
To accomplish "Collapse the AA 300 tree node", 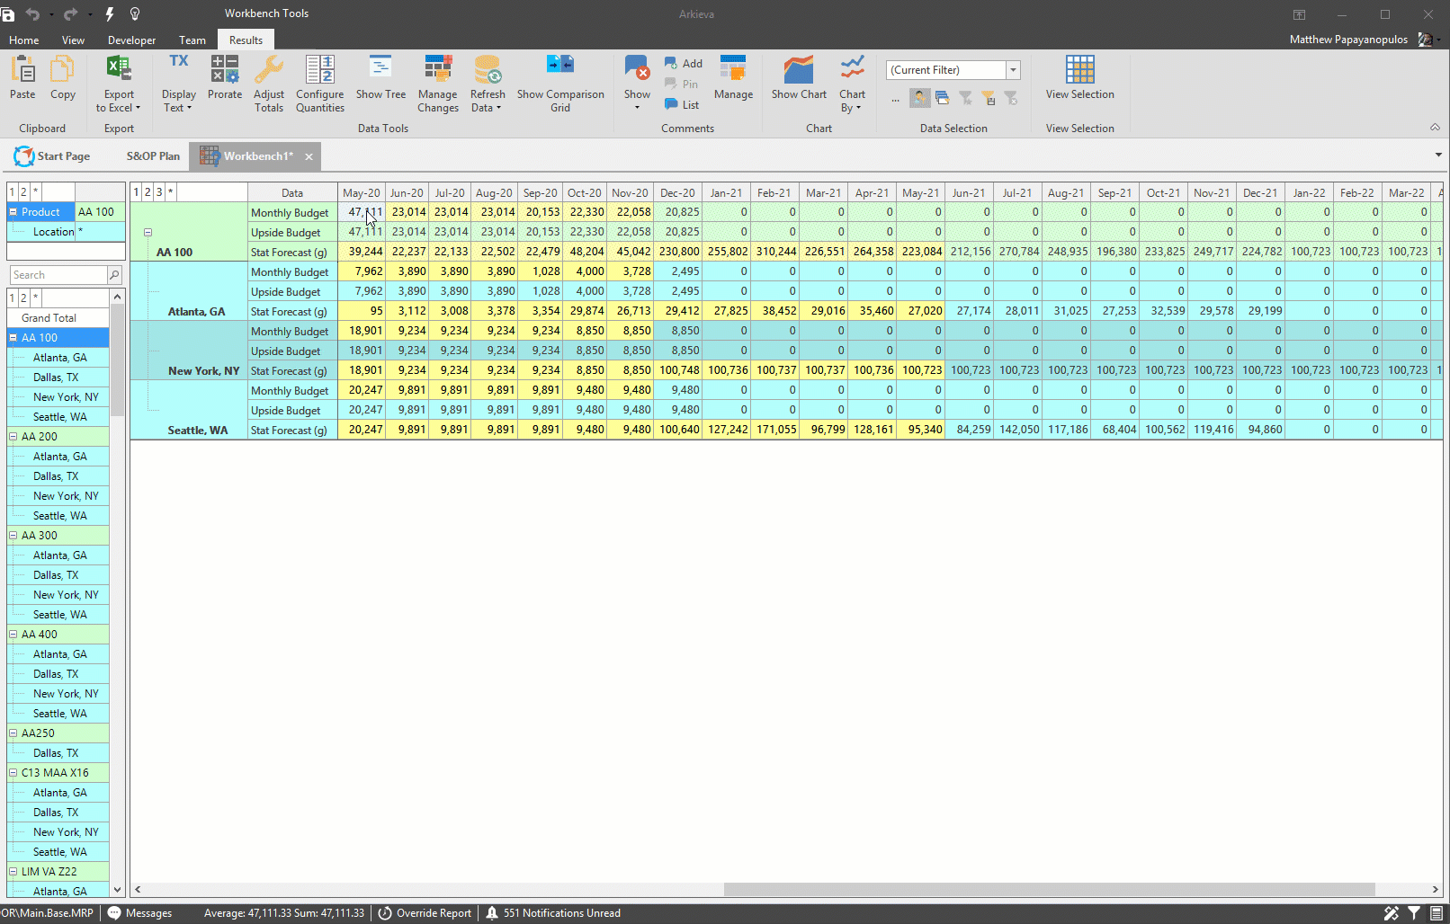I will [x=13, y=536].
